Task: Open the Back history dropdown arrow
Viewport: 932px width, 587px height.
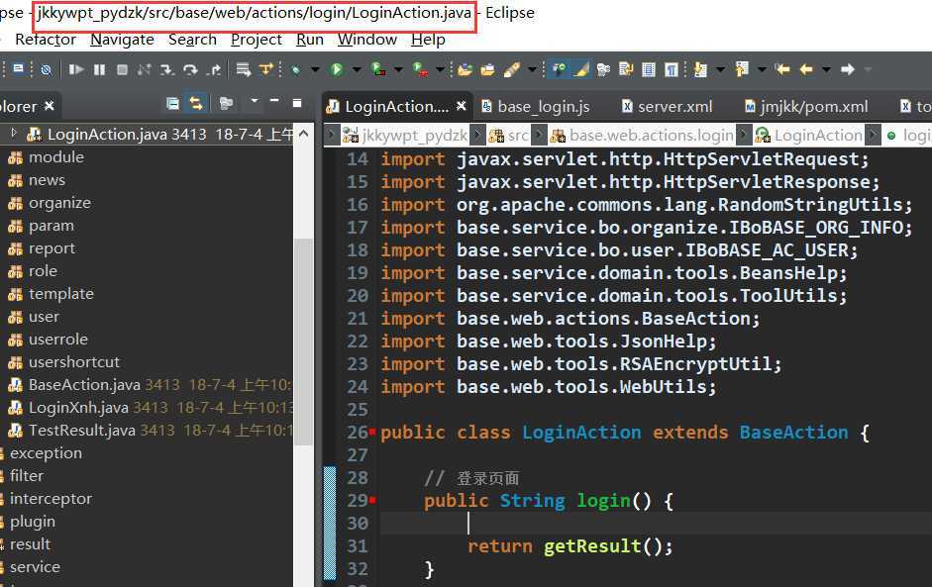Action: [x=826, y=69]
